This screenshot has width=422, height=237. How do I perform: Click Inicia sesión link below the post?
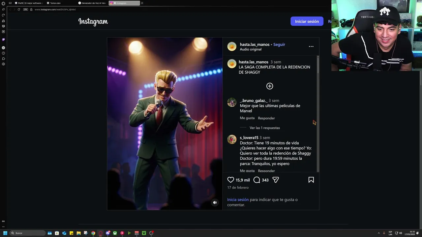coord(238,200)
